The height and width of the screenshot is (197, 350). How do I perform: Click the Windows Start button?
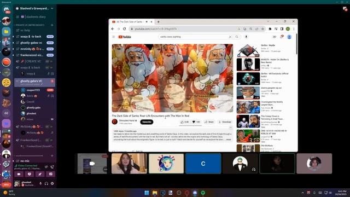(147, 193)
